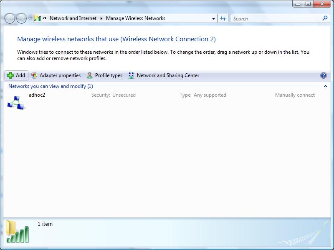334x250 pixels.
Task: Navigate to the Network and Internet breadcrumb
Action: click(x=73, y=18)
